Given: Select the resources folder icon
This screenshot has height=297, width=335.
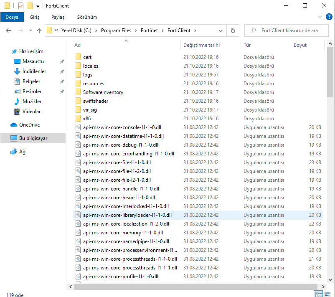Looking at the screenshot, I should click(x=78, y=83).
